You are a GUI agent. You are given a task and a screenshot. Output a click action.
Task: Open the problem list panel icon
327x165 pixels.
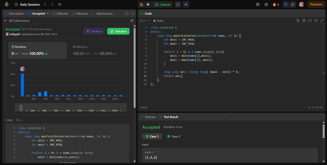click(16, 4)
